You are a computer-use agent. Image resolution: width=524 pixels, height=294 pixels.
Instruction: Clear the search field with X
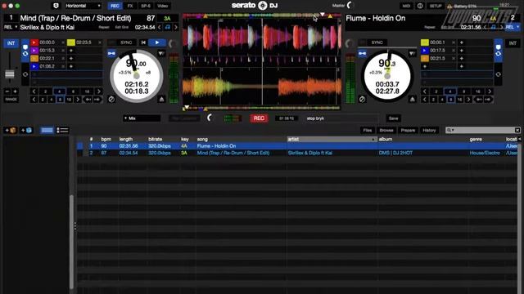(x=517, y=130)
